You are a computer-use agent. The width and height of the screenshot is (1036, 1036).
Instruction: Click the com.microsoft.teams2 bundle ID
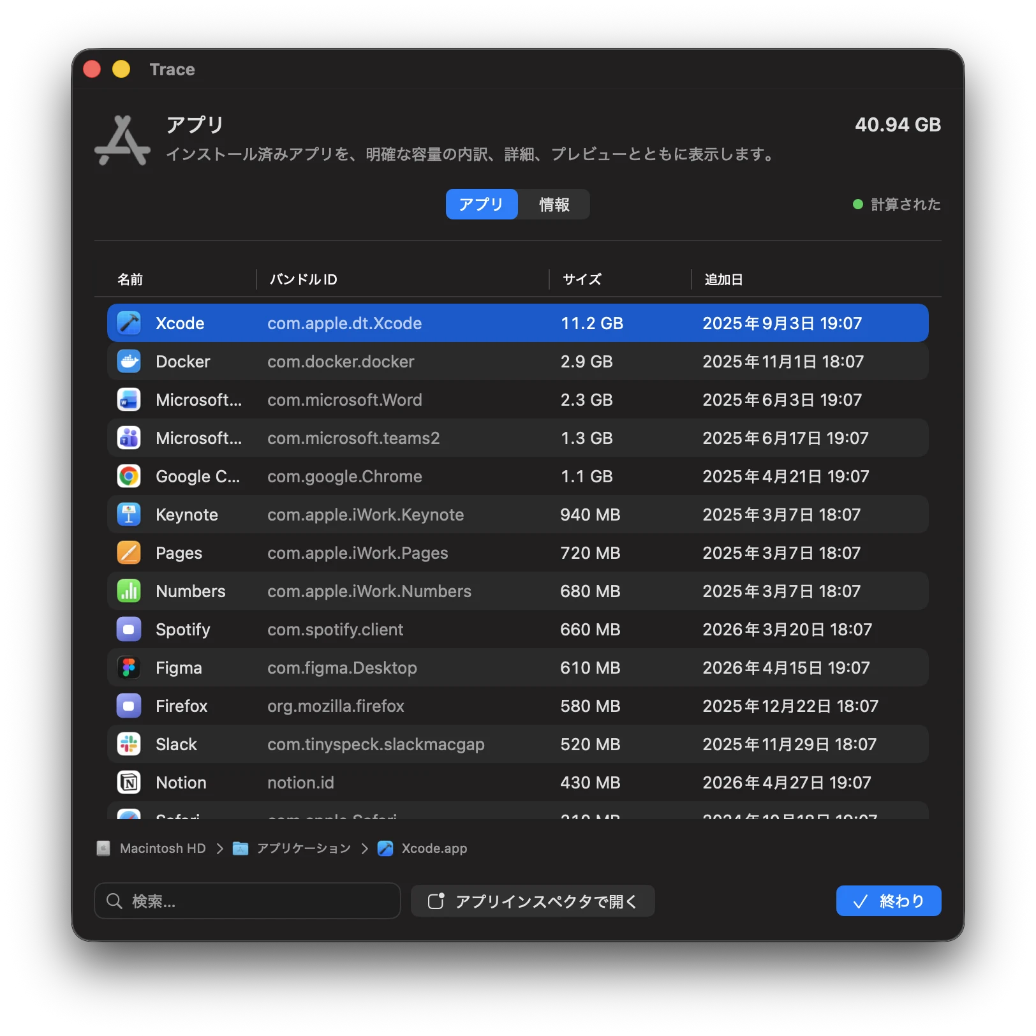(353, 438)
